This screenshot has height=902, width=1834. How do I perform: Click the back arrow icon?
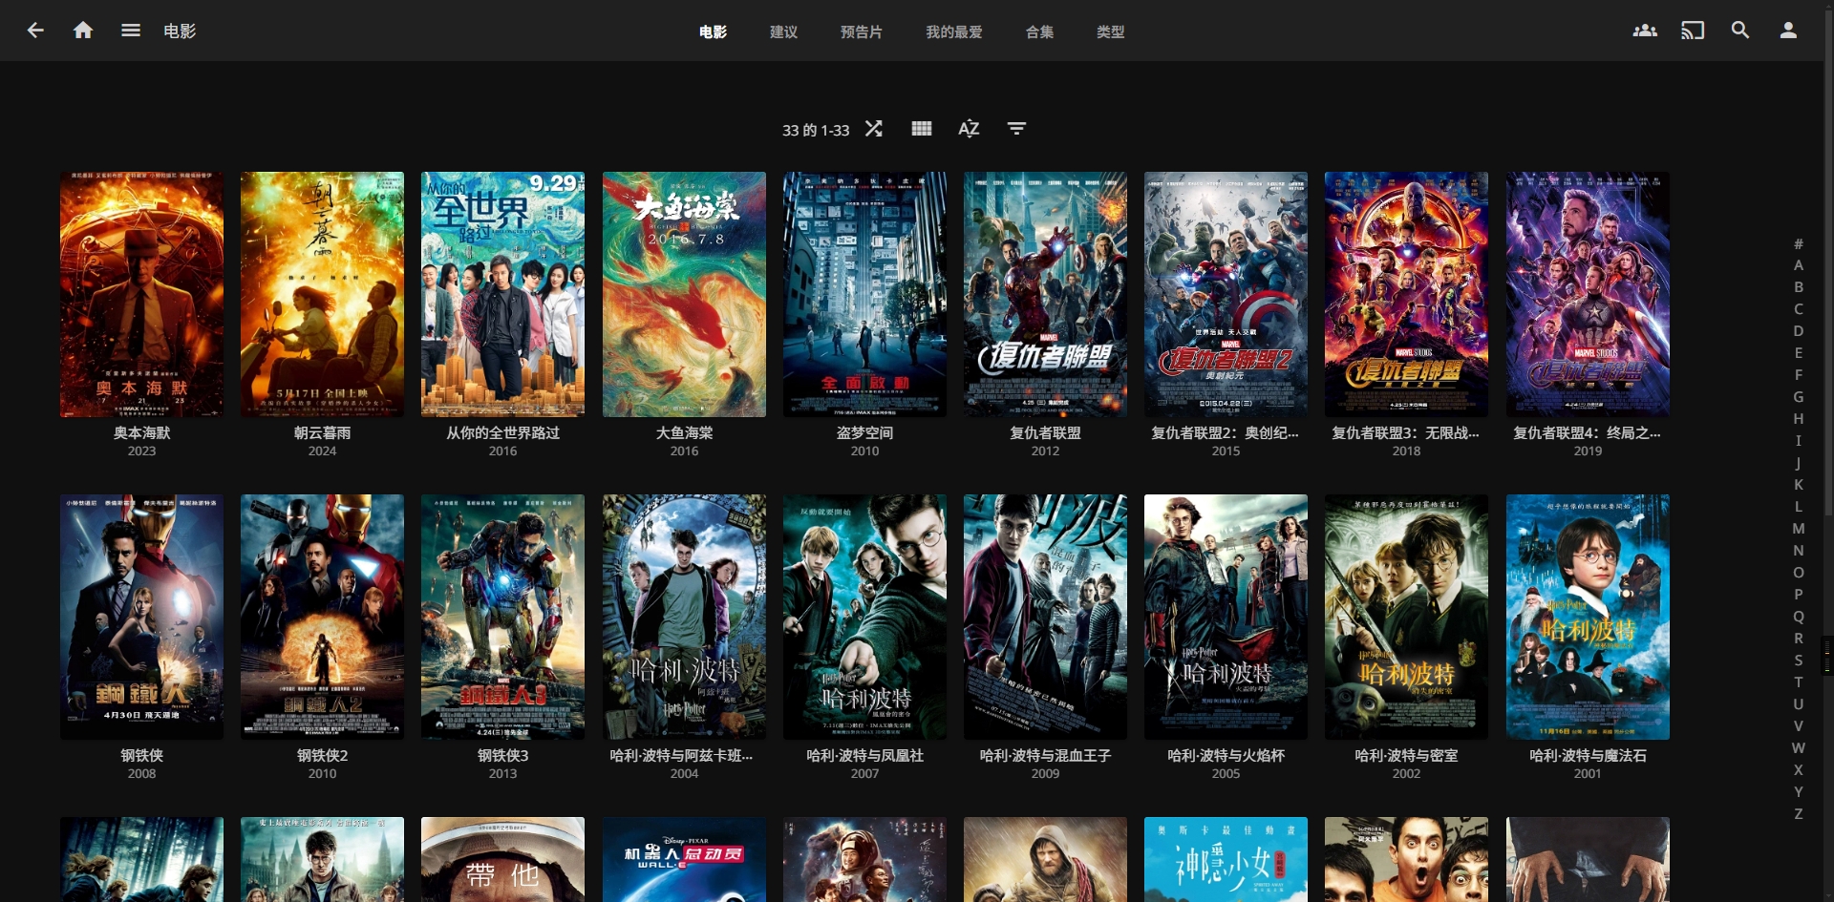click(35, 31)
